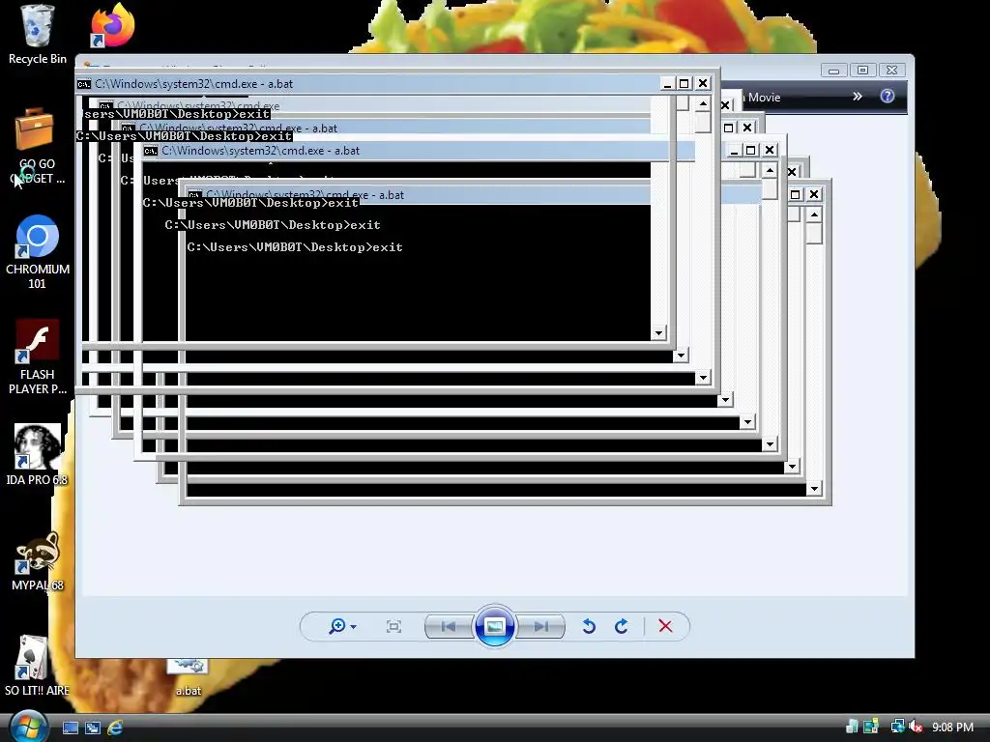This screenshot has width=990, height=742.
Task: Maximize the Photo Gallery window
Action: 863,70
